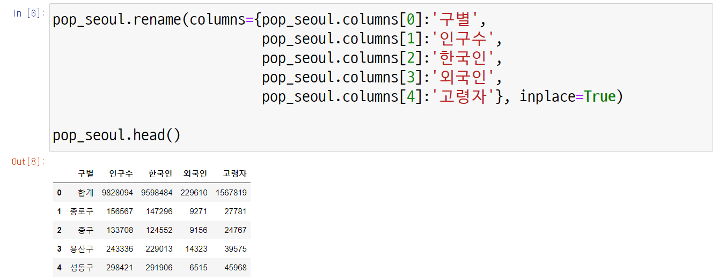Image resolution: width=719 pixels, height=280 pixels.
Task: Click the row index 3 cell
Action: click(x=59, y=249)
